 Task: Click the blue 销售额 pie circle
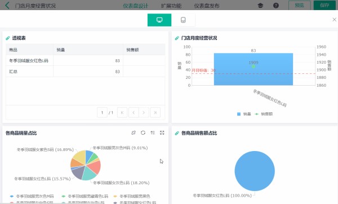point(255,171)
